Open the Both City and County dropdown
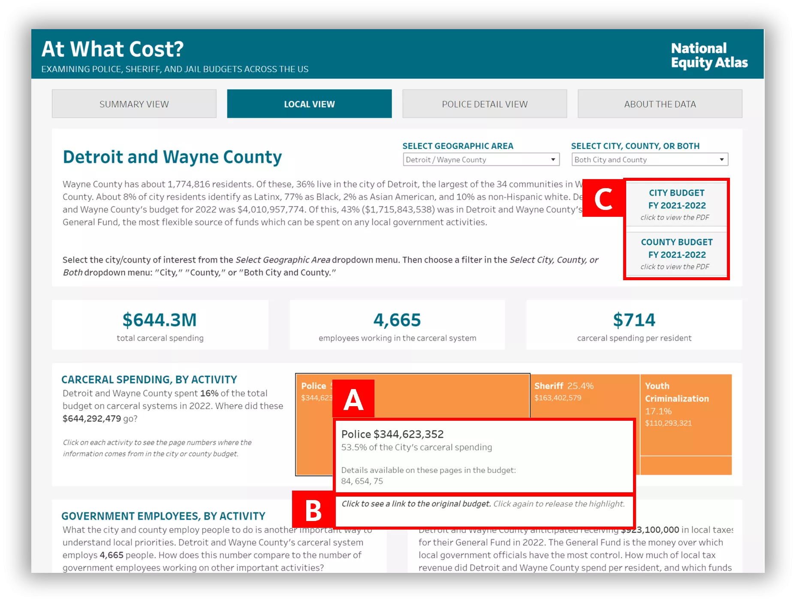 pos(649,160)
